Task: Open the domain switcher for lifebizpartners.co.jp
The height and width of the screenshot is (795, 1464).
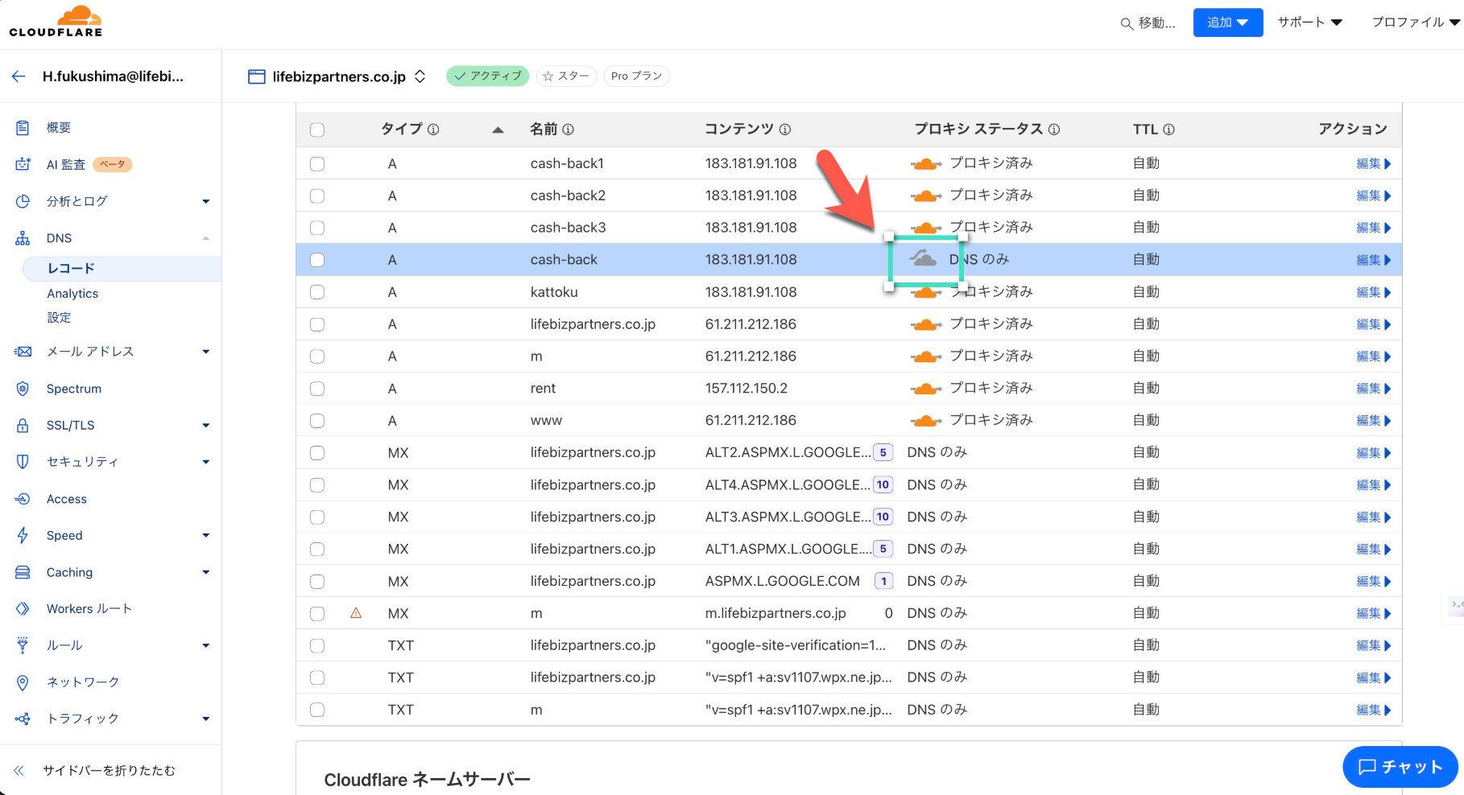Action: coord(420,76)
